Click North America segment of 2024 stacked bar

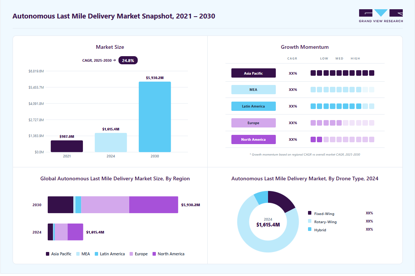click(76, 232)
